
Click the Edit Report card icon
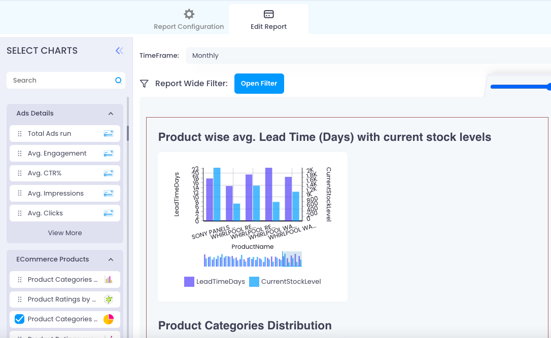click(x=268, y=14)
